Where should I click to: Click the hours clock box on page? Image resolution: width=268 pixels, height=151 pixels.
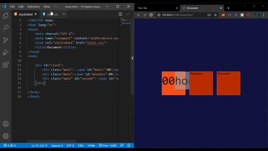tap(173, 83)
